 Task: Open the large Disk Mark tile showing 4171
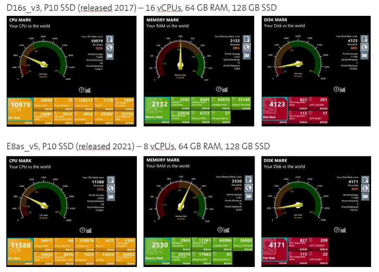coord(275,251)
